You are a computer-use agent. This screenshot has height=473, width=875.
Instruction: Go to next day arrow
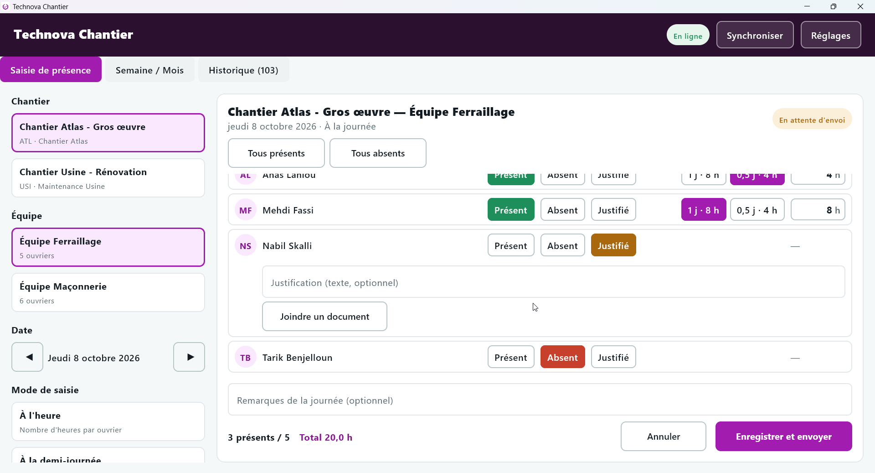pos(189,357)
